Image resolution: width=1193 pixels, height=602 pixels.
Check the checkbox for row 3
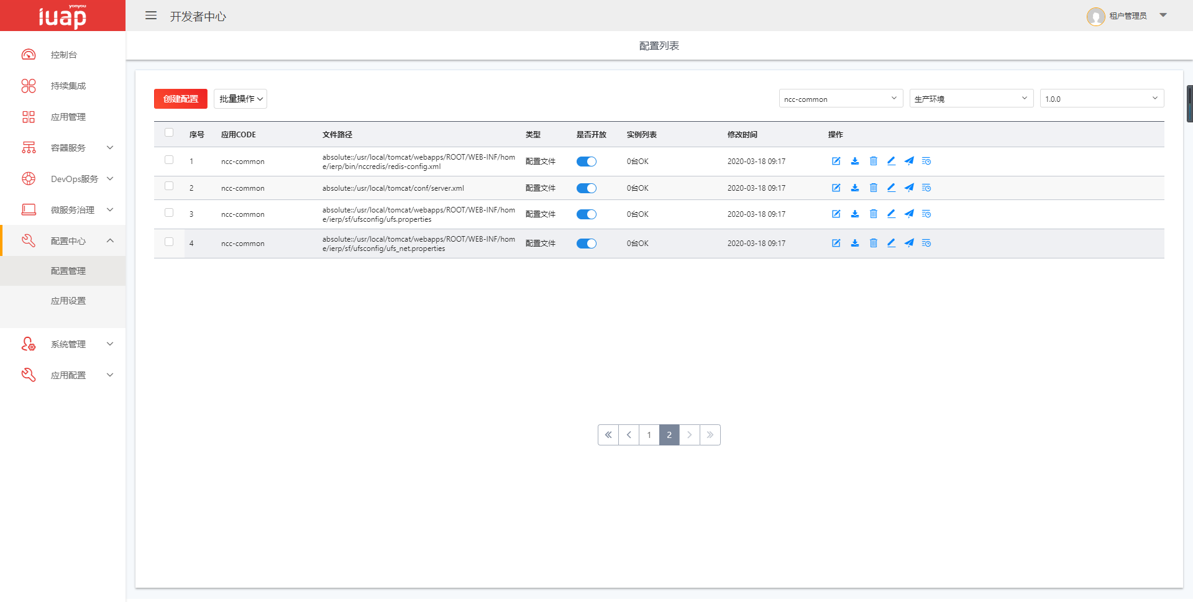pyautogui.click(x=169, y=212)
